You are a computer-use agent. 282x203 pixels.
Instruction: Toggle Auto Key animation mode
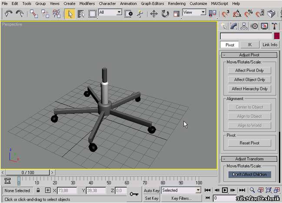pos(152,190)
